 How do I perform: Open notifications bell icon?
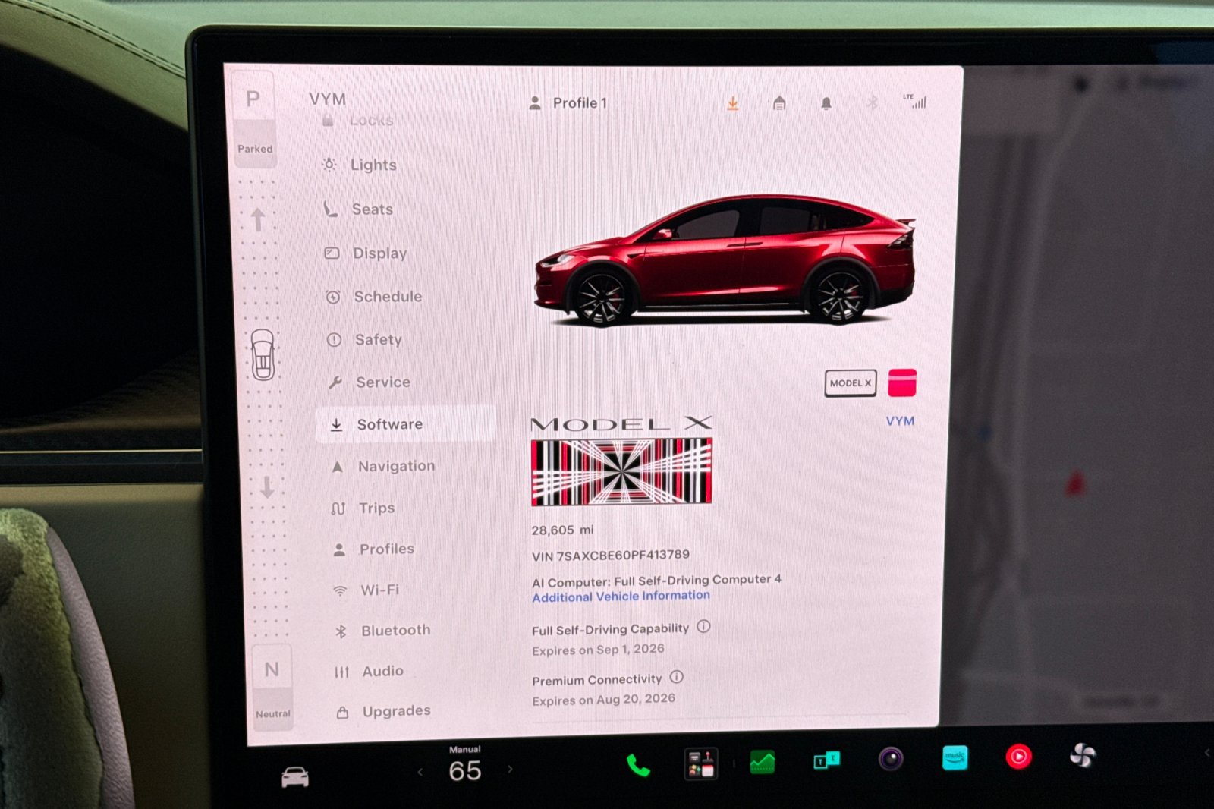tap(826, 102)
